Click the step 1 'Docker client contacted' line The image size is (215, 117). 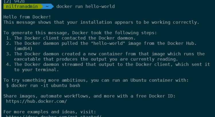[71, 38]
